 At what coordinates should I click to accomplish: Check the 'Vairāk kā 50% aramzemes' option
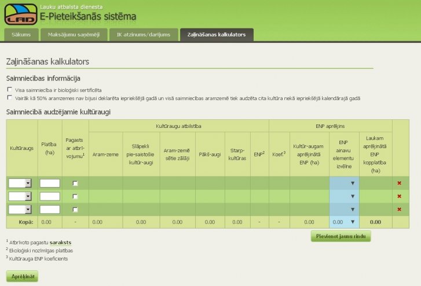point(10,98)
